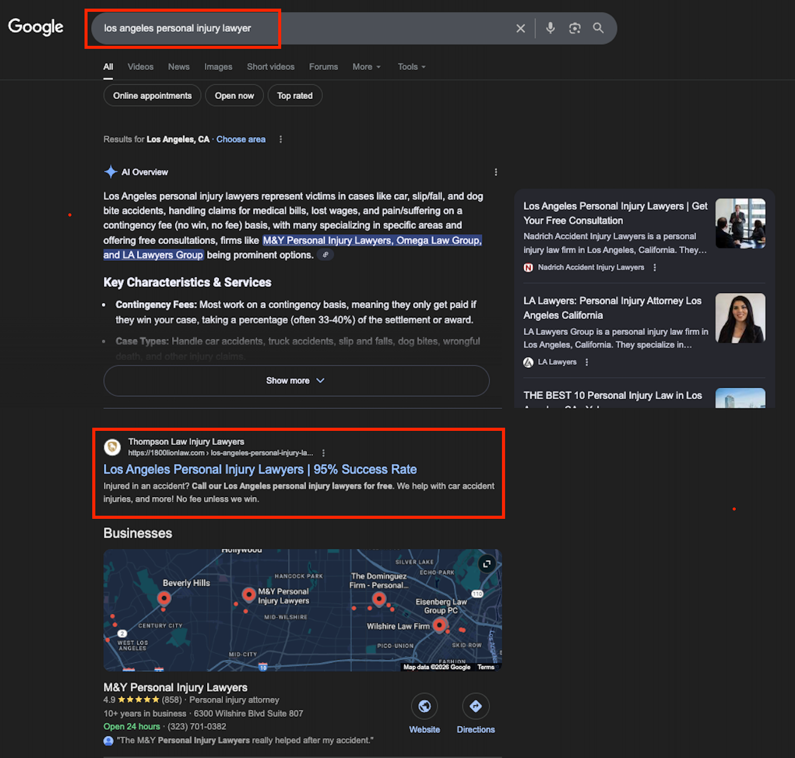Open Google Lens image search icon
The image size is (795, 758).
click(x=574, y=28)
